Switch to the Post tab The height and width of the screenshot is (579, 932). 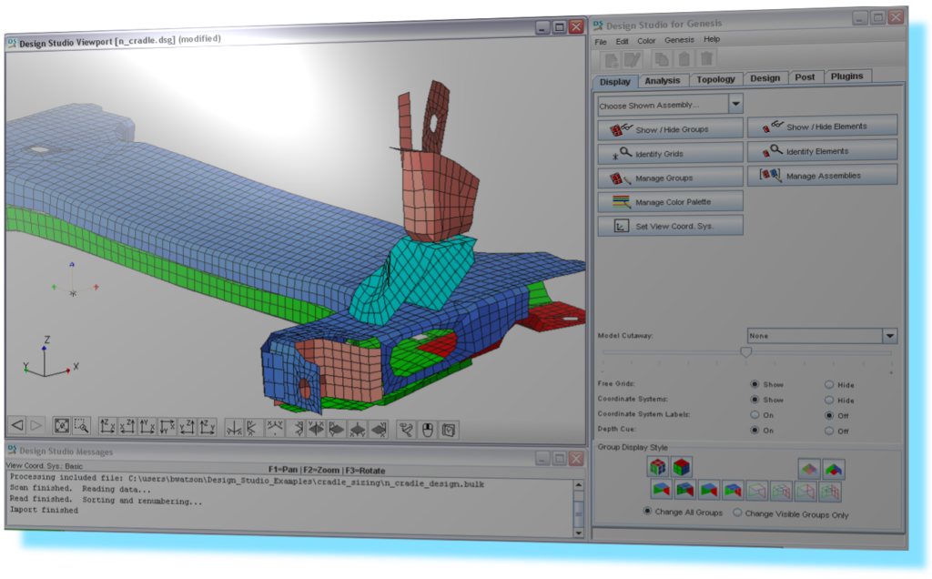coord(805,77)
